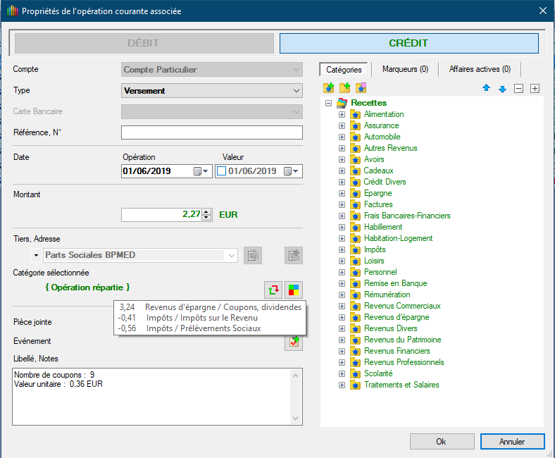Click the Ok button
555x458 pixels.
tap(441, 442)
